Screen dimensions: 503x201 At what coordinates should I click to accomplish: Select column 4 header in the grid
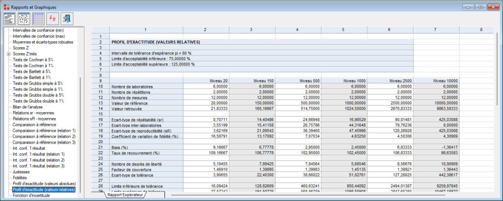click(298, 30)
